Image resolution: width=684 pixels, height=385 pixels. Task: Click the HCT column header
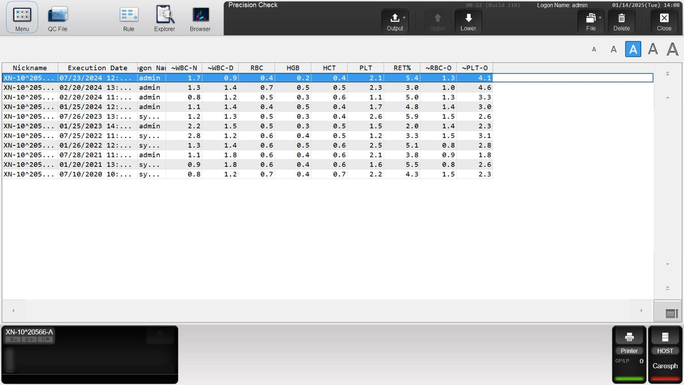point(329,68)
